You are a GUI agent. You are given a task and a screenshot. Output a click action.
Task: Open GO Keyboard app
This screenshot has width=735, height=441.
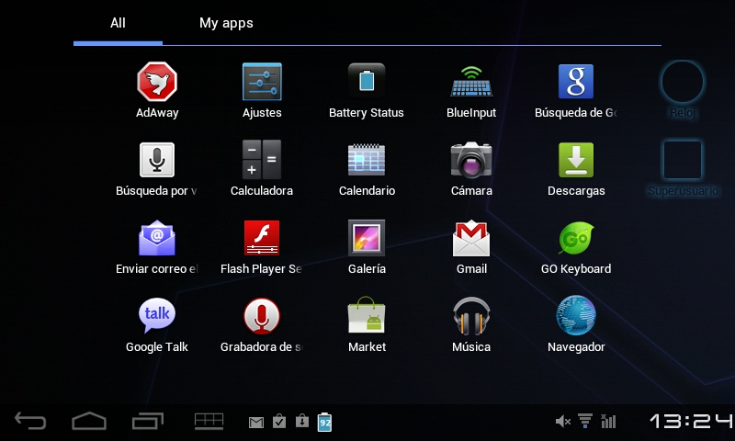tap(576, 247)
